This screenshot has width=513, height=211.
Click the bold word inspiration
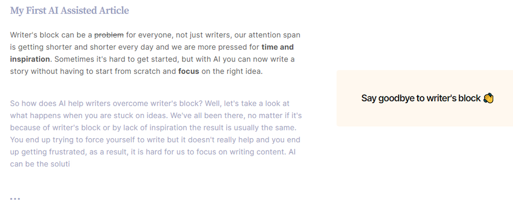tap(30, 59)
